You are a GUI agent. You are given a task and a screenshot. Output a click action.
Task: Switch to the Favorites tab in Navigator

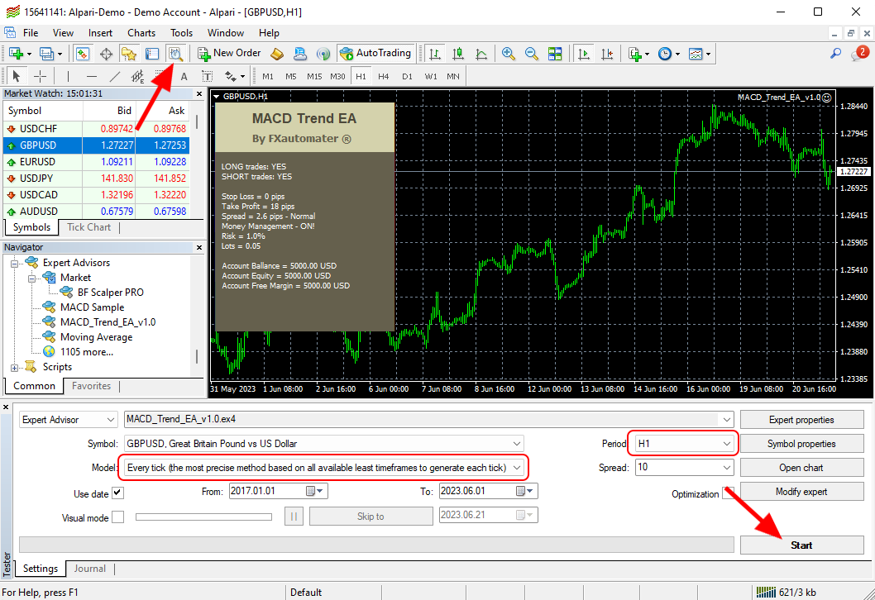coord(91,386)
